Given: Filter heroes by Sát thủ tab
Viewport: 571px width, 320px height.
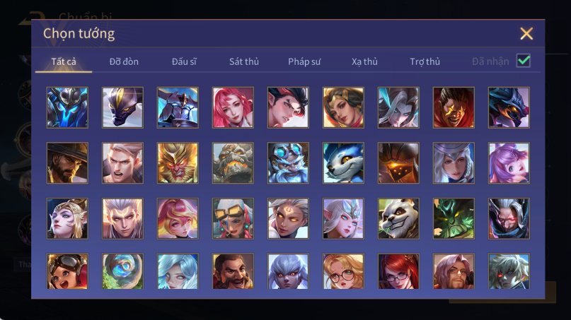Looking at the screenshot, I should click(244, 61).
